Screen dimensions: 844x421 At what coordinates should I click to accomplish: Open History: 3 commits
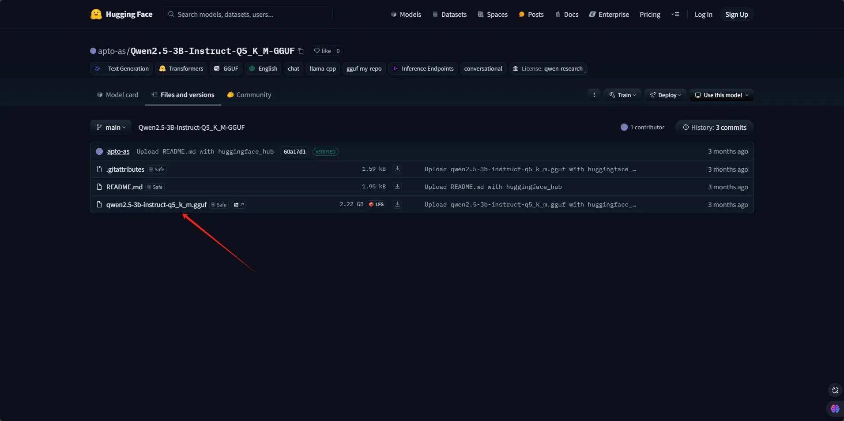point(714,127)
